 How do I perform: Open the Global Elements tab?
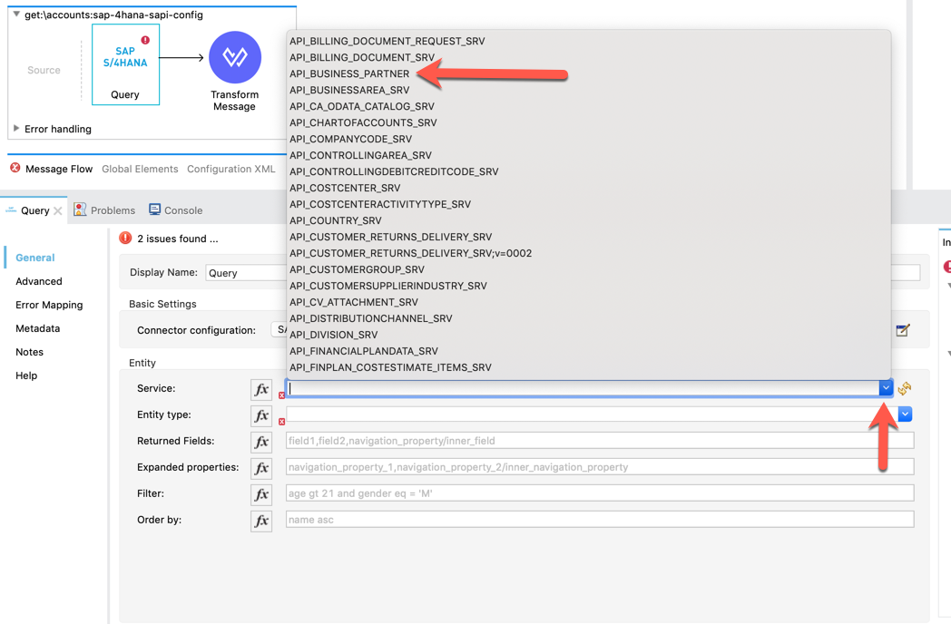[140, 170]
